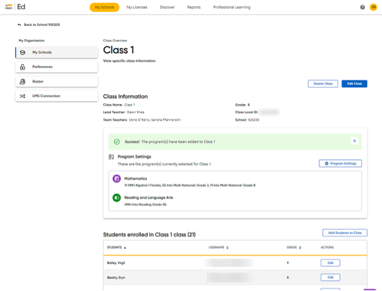382x291 pixels.
Task: Click the HMH Into Reading Grade 05 text
Action: 146,205
